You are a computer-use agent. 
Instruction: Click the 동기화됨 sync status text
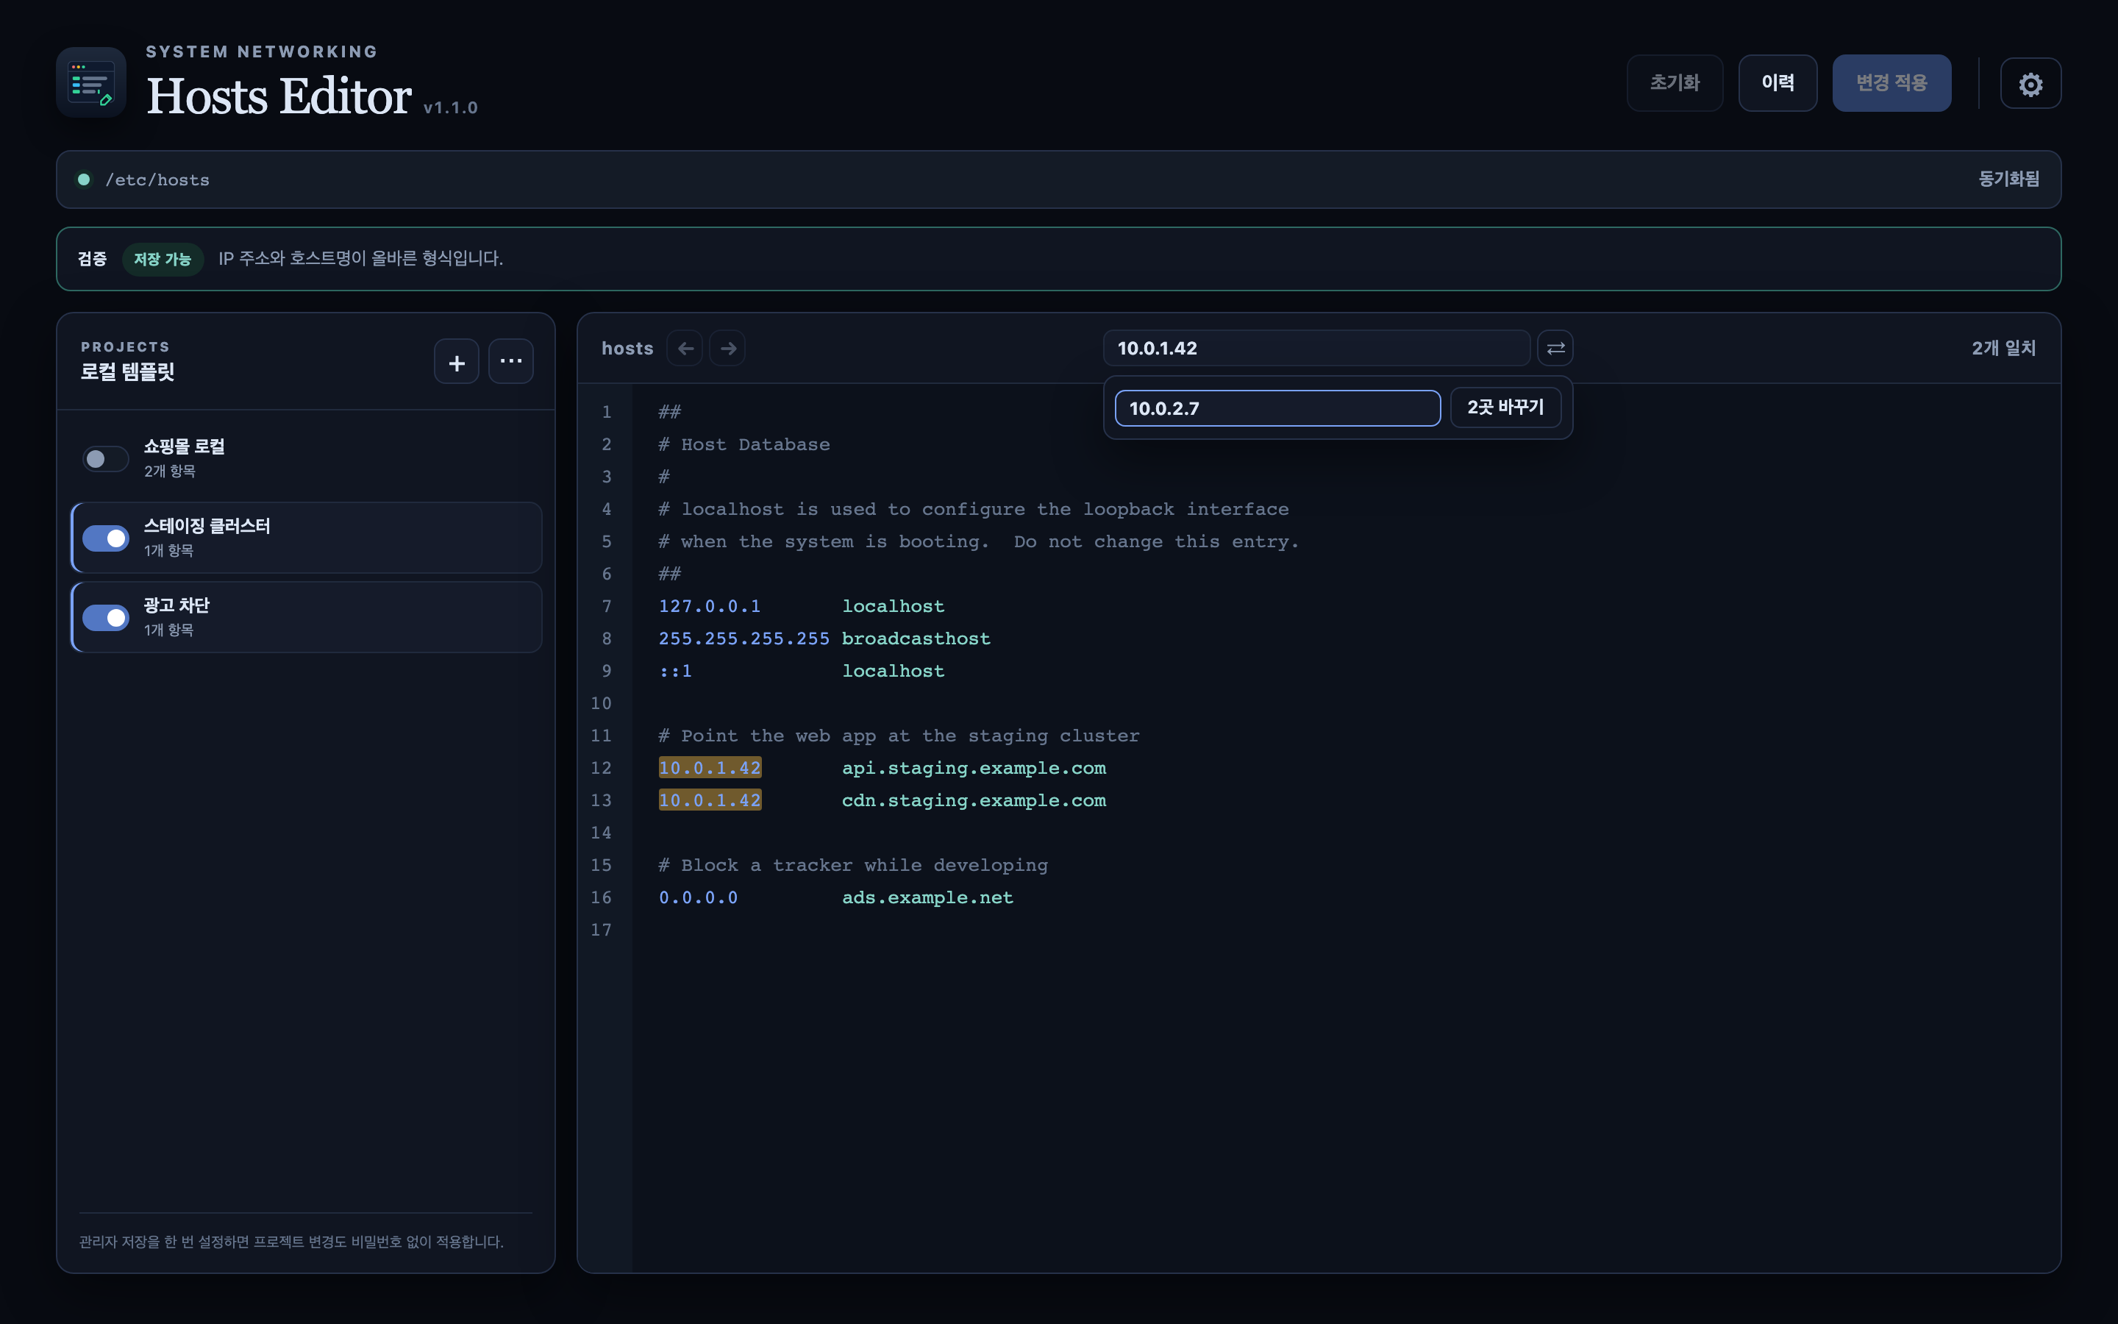[x=2008, y=179]
